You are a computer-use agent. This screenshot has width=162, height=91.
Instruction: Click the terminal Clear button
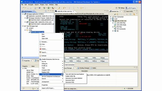[105, 61]
